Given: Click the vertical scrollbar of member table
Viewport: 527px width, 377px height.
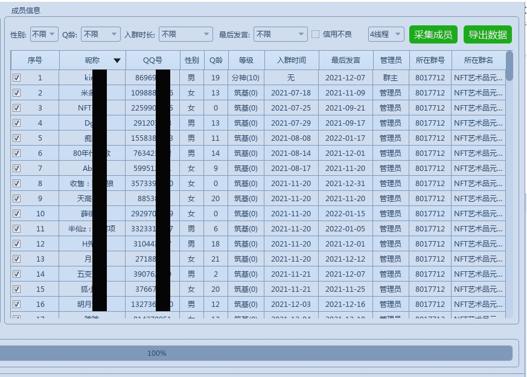Looking at the screenshot, I should (x=509, y=181).
